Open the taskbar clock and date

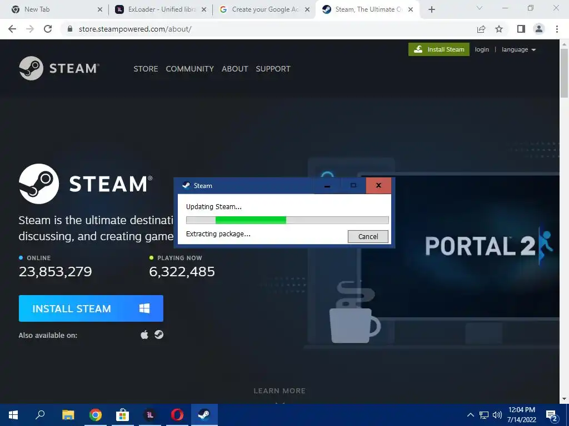click(x=521, y=415)
